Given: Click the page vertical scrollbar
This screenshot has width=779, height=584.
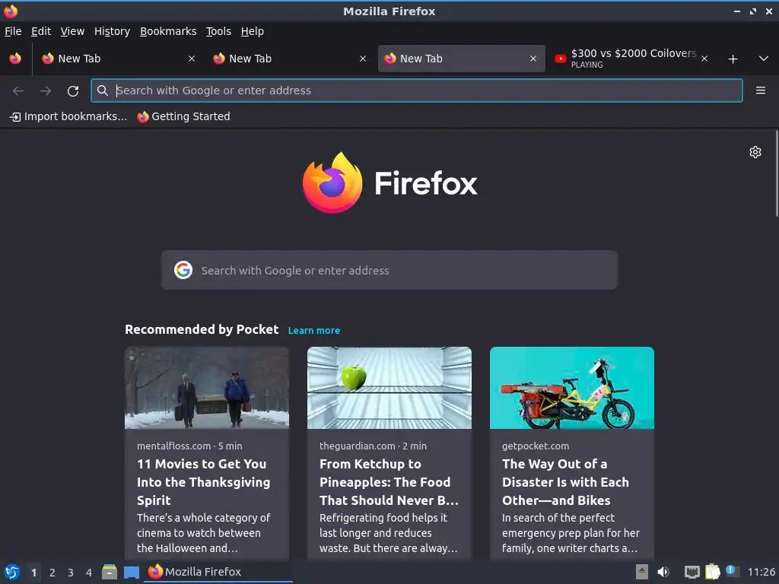Looking at the screenshot, I should pos(777,173).
